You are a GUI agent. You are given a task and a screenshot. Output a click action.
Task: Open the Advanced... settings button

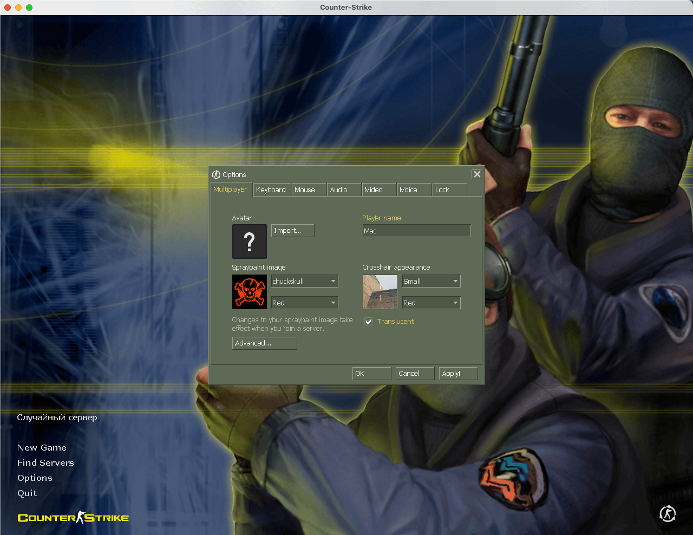(264, 343)
